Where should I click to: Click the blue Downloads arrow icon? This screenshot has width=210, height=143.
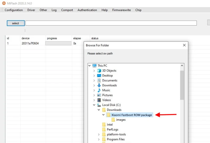click(x=99, y=85)
